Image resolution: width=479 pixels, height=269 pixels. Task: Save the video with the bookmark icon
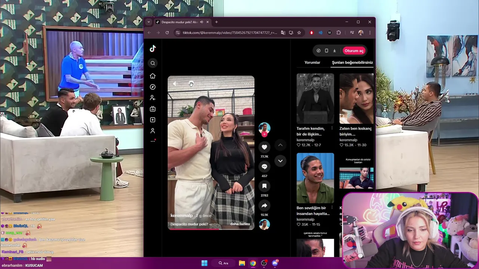point(264,186)
